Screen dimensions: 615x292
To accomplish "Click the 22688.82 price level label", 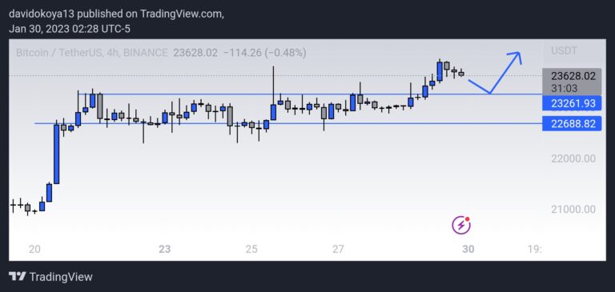I will tap(572, 124).
